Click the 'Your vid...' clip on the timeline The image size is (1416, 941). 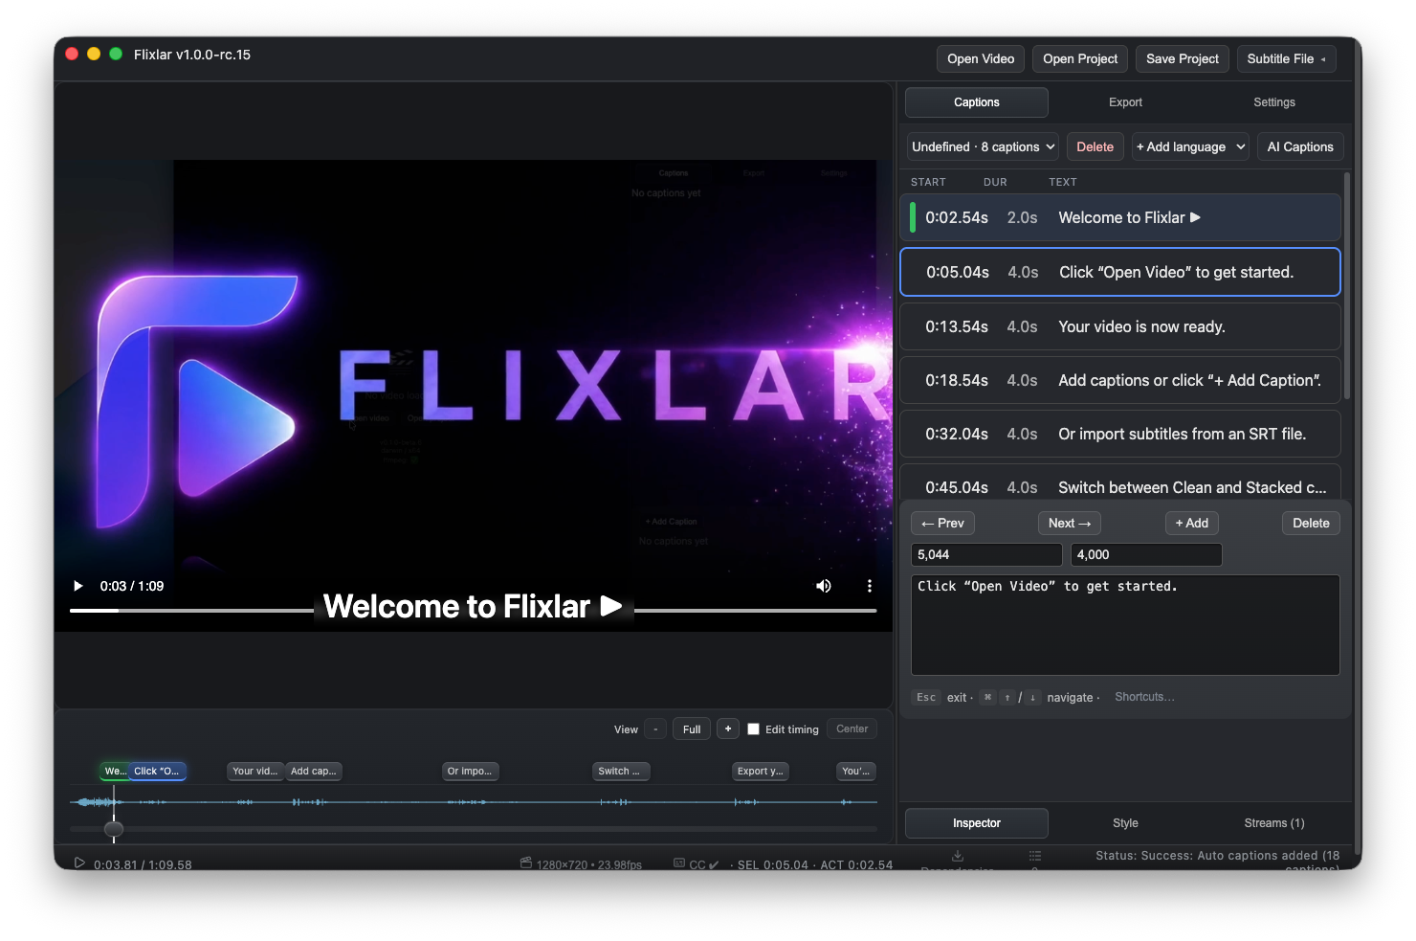255,771
